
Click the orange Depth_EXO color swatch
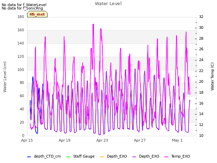102,157
